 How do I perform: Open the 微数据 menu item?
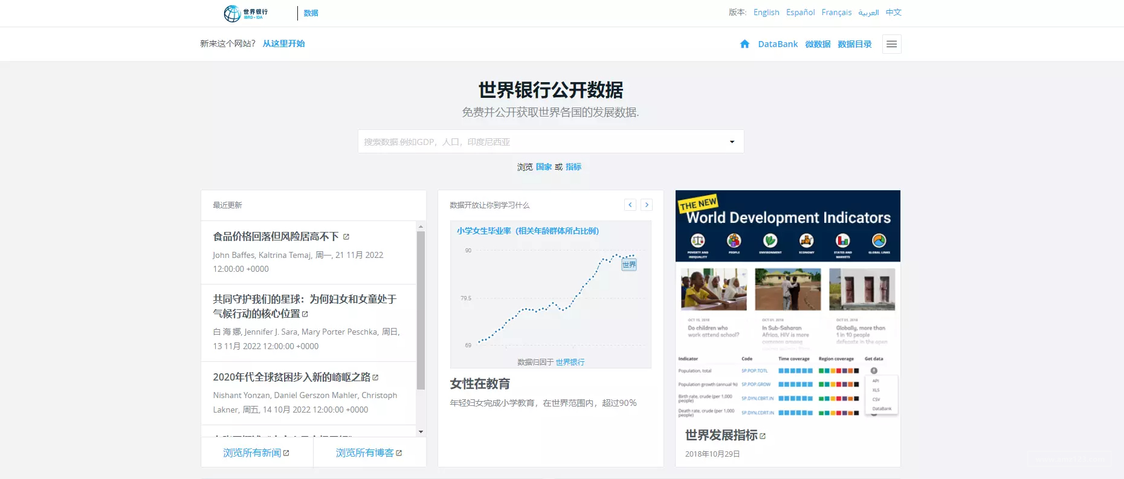[x=818, y=44]
